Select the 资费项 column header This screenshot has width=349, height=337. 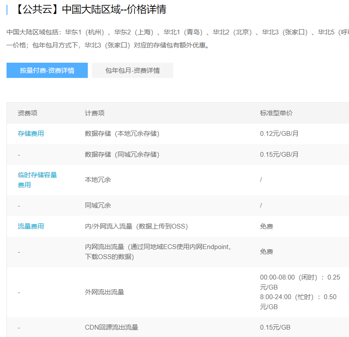[28, 113]
